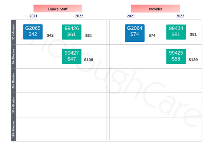Image resolution: width=218 pixels, height=145 pixels.
Task: Select the green 99426 $61 code box
Action: [72, 32]
